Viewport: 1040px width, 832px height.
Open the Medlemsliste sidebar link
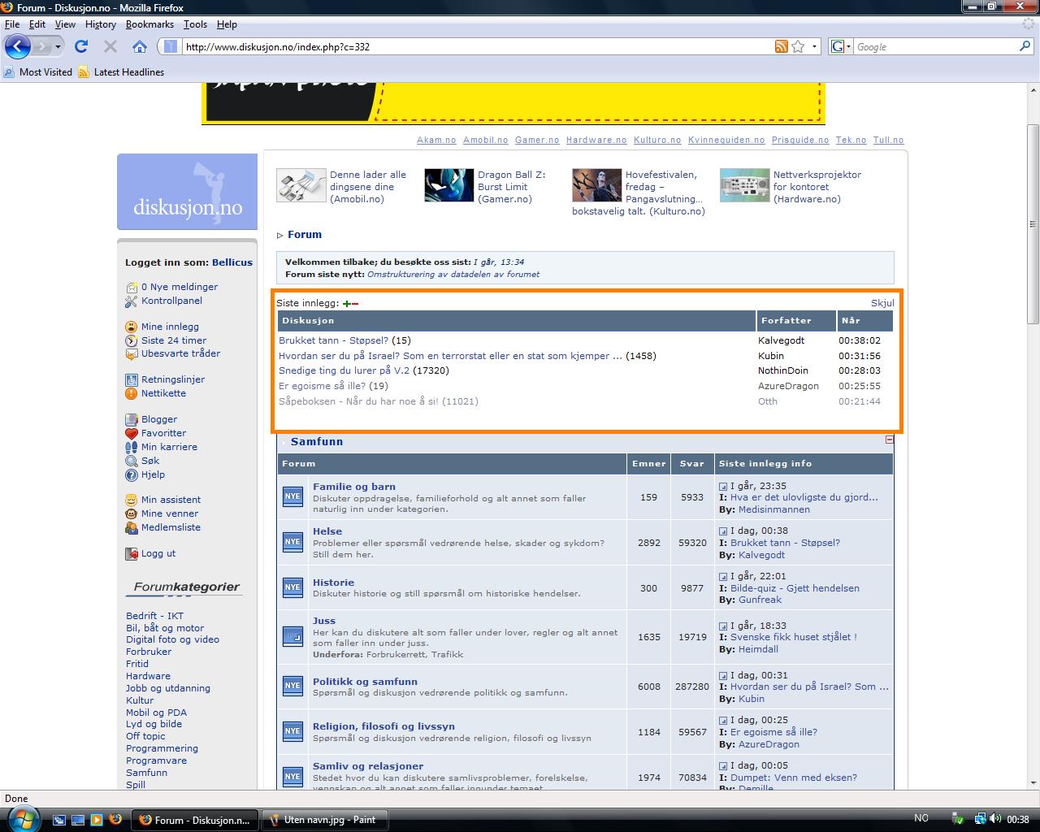tap(171, 527)
